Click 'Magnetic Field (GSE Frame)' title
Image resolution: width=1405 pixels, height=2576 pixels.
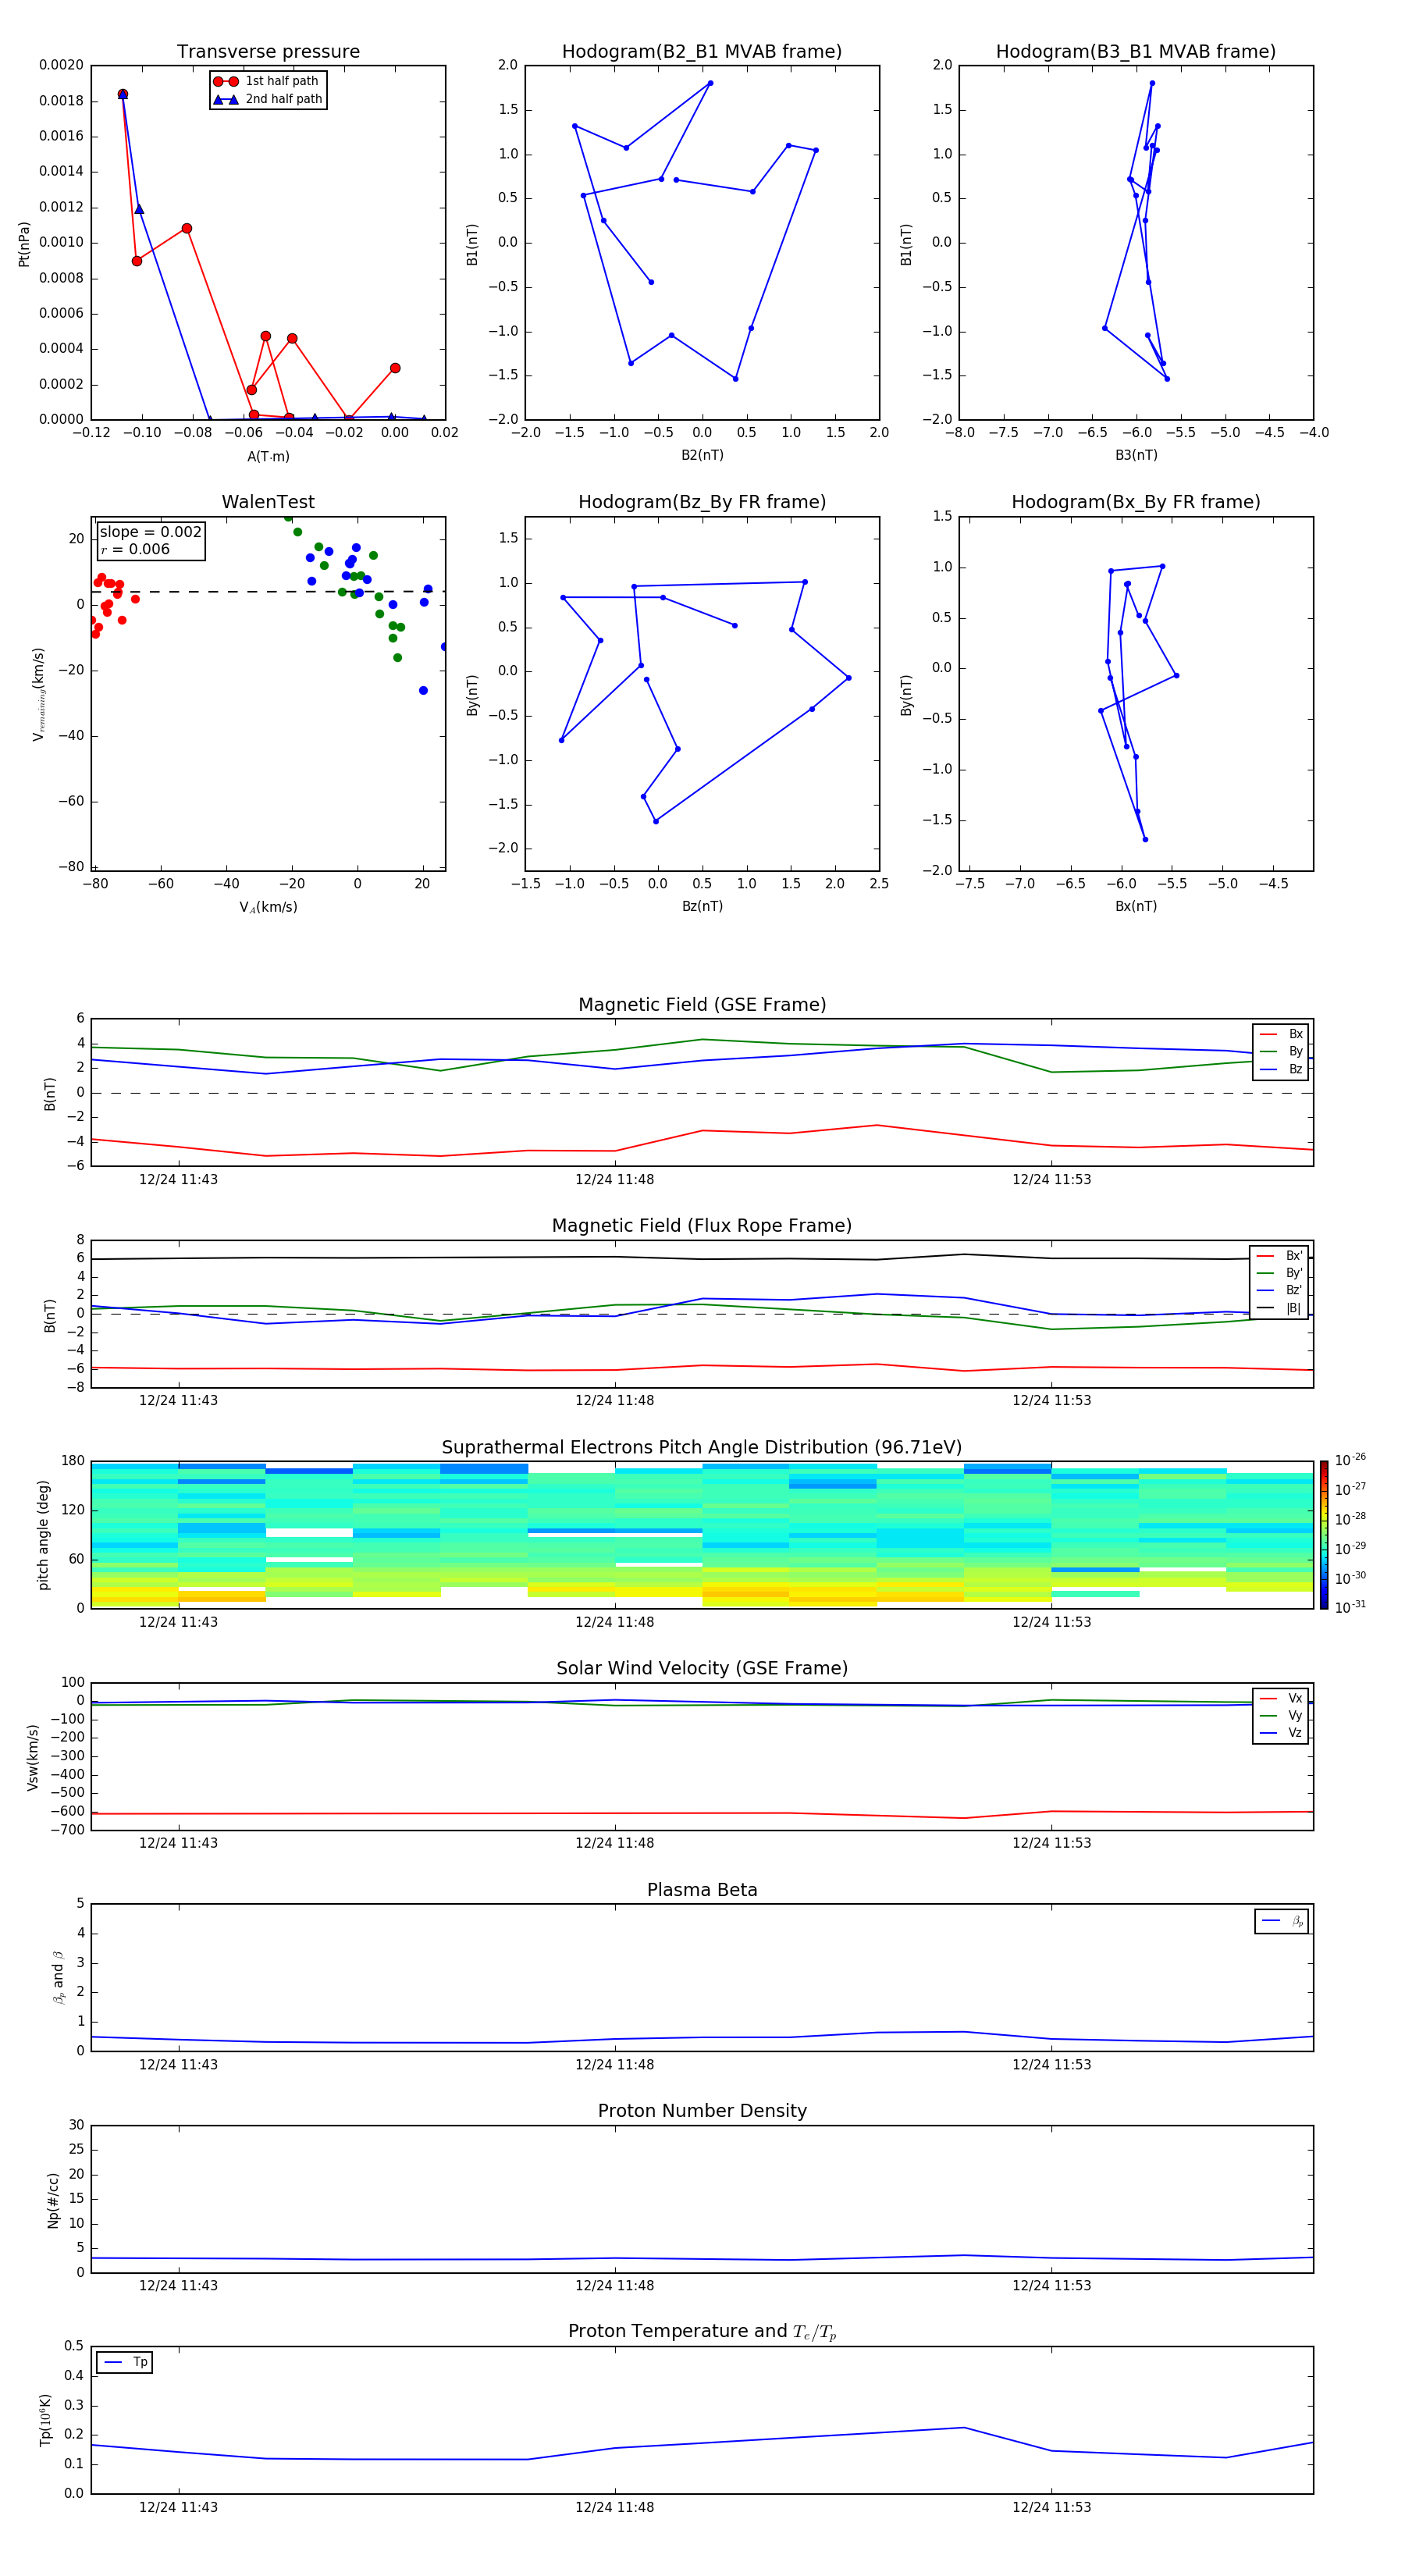702,1005
